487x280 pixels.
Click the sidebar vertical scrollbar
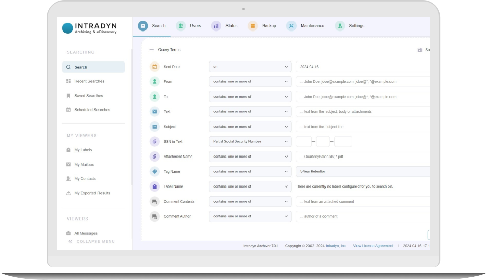pyautogui.click(x=132, y=117)
